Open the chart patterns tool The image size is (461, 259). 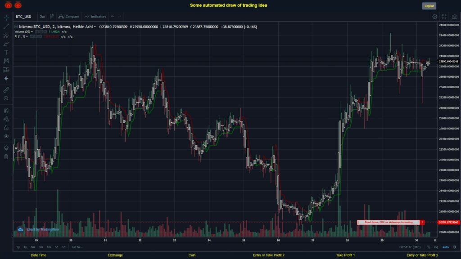pyautogui.click(x=6, y=61)
